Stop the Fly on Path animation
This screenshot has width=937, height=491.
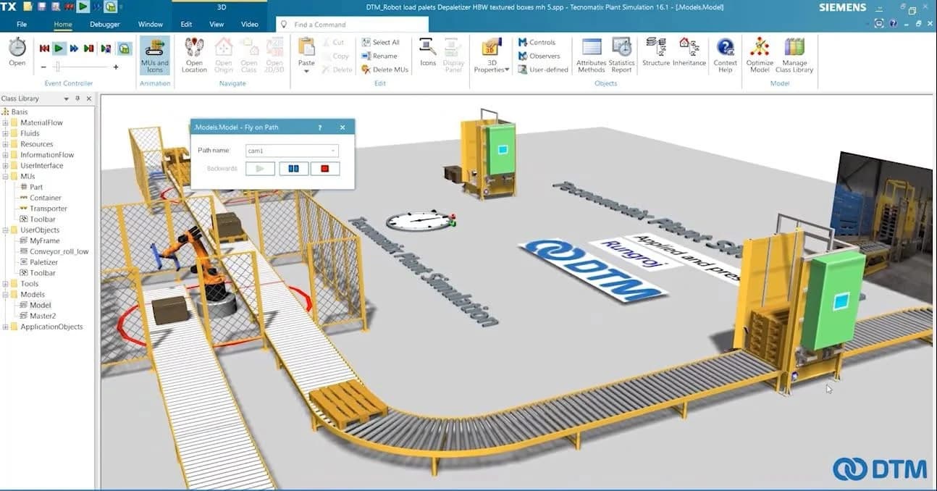[325, 169]
